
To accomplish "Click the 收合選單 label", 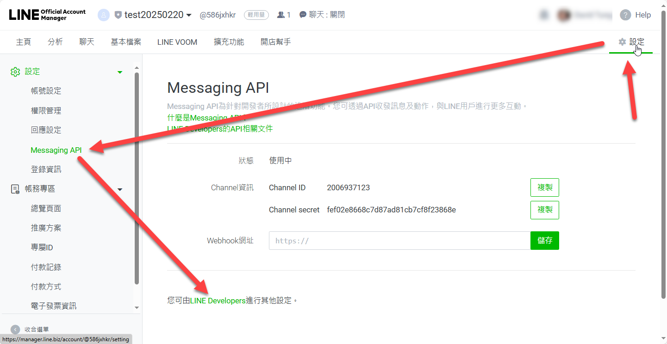I will click(x=37, y=330).
